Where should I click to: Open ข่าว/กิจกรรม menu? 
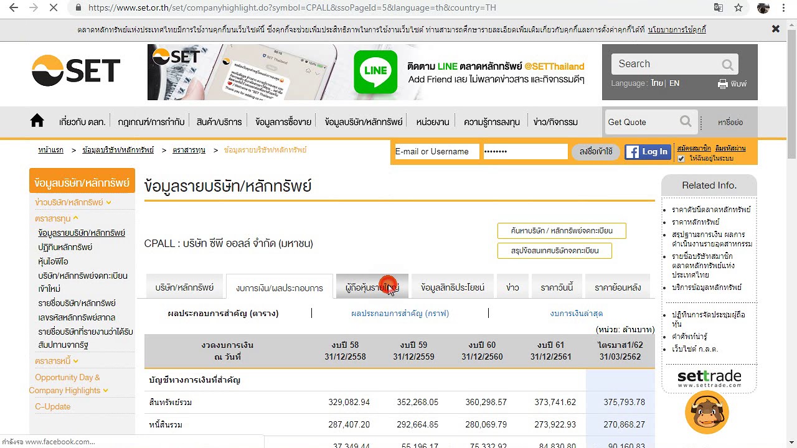click(x=555, y=122)
